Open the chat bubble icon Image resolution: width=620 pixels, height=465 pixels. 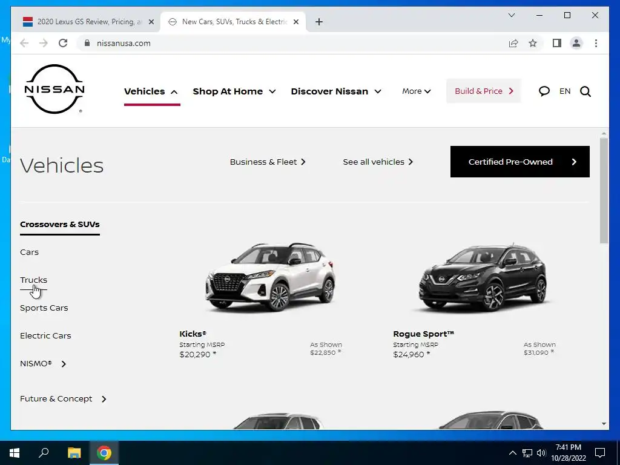coord(544,91)
